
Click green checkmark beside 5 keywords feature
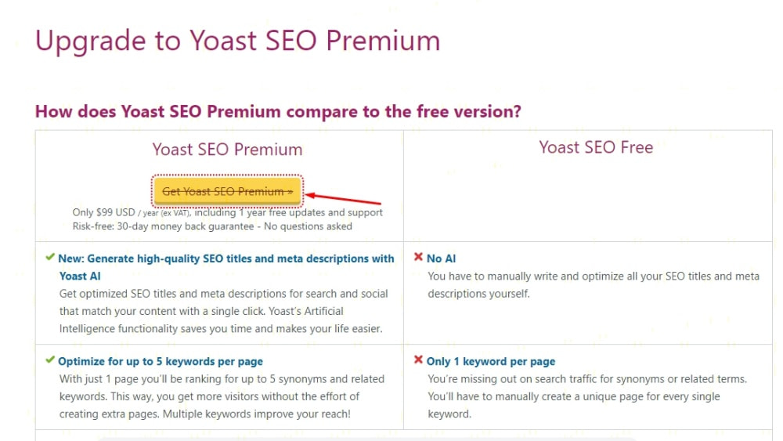pyautogui.click(x=50, y=361)
